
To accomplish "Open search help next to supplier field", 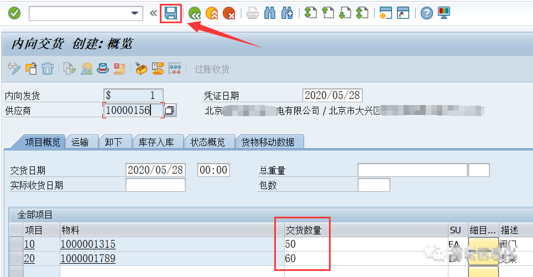I will 170,111.
